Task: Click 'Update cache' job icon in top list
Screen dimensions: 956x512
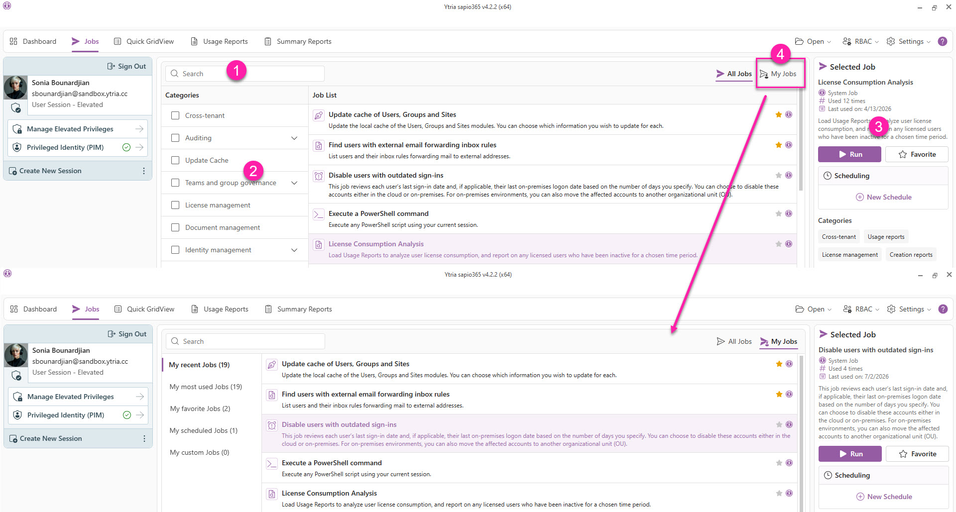Action: pyautogui.click(x=318, y=115)
